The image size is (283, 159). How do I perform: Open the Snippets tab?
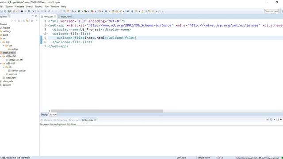[x=75, y=120]
